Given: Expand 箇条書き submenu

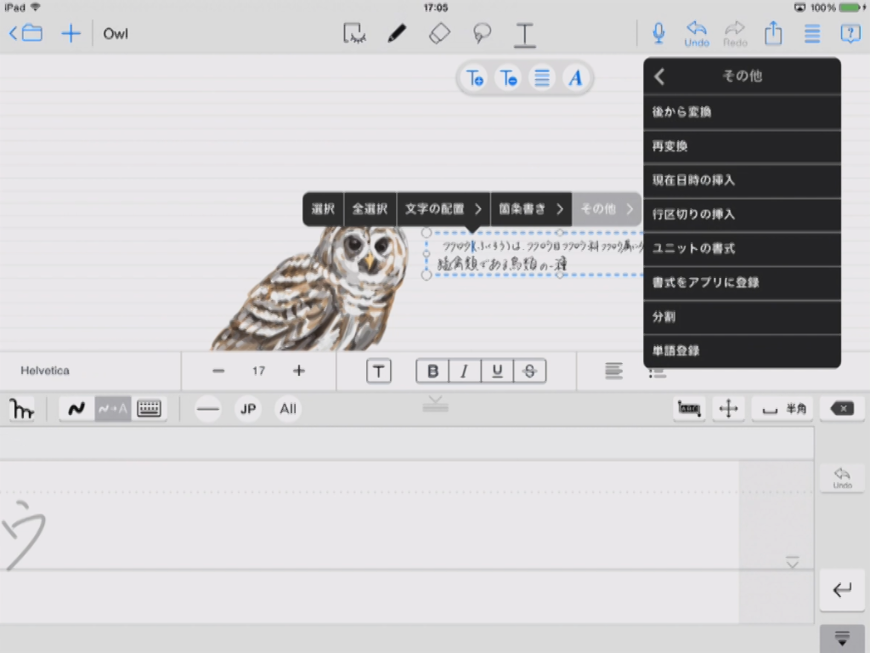Looking at the screenshot, I should (x=532, y=209).
